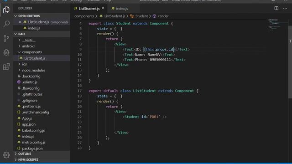Select the ListStudent.js editor tab
The height and width of the screenshot is (164, 292).
[x=89, y=9]
